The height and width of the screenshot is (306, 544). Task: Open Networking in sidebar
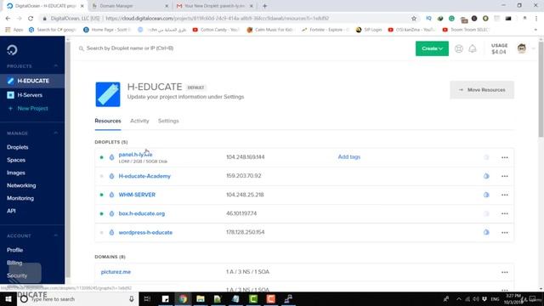tap(21, 185)
